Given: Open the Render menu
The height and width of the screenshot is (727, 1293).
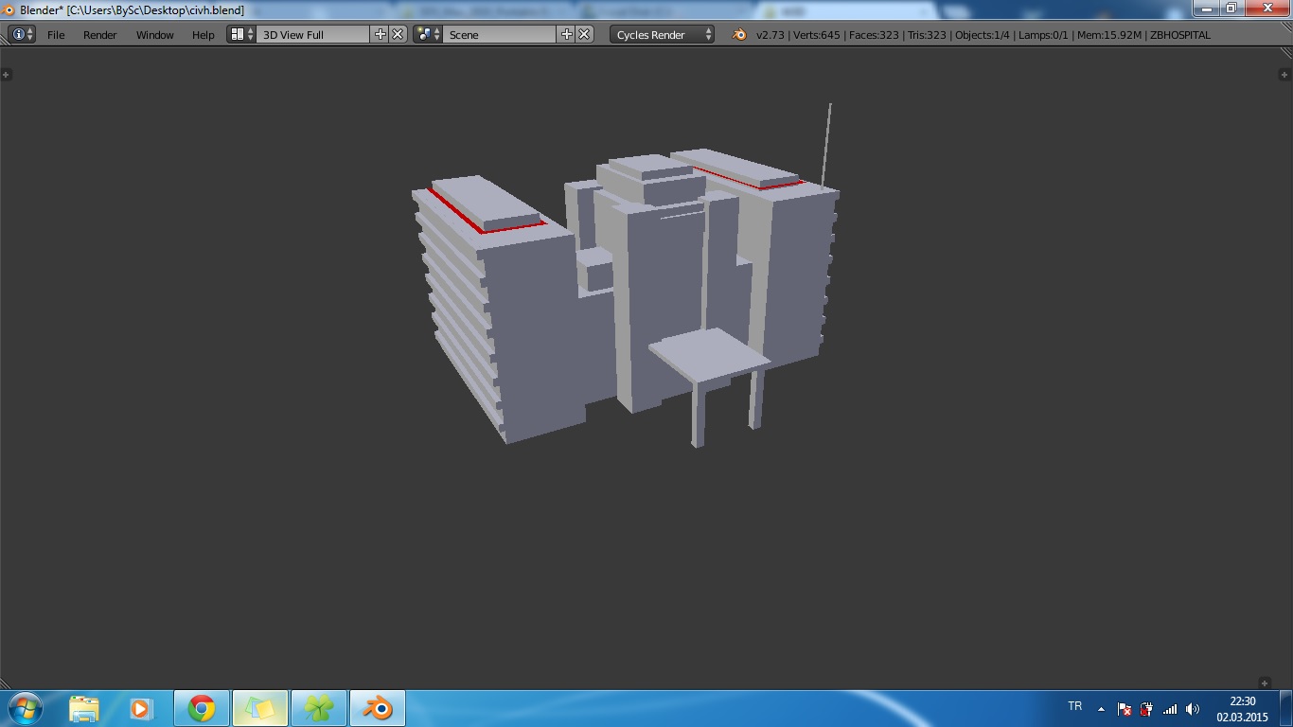Looking at the screenshot, I should tap(99, 34).
